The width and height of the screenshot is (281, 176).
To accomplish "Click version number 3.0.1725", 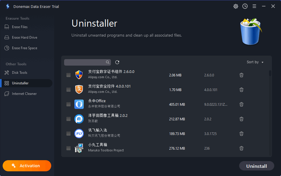I will pyautogui.click(x=210, y=134).
